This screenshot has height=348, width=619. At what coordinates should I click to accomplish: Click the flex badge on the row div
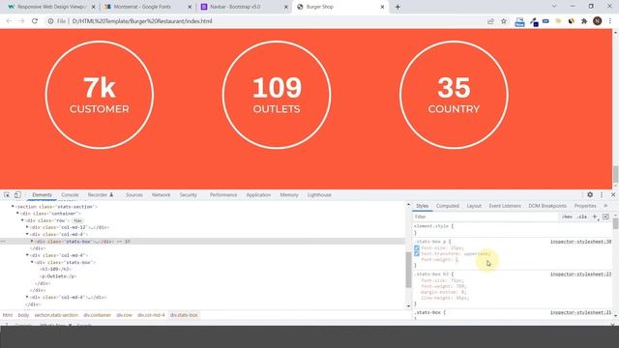[x=77, y=220]
